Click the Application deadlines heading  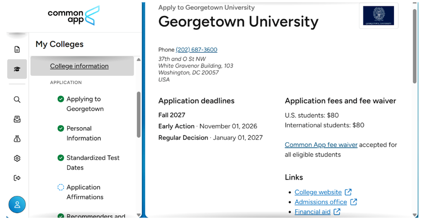click(x=196, y=101)
